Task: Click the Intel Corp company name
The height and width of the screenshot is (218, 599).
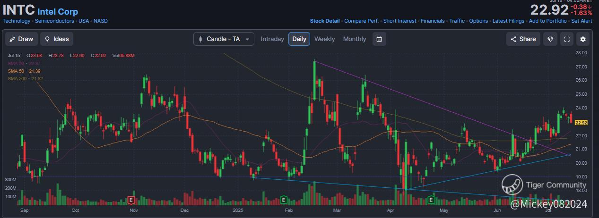Action: click(x=58, y=12)
